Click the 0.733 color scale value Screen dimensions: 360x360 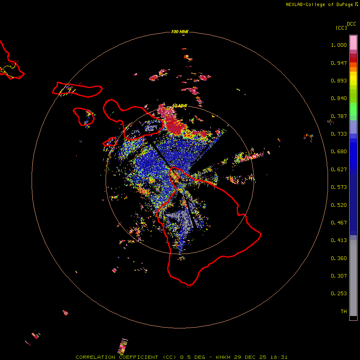339,134
